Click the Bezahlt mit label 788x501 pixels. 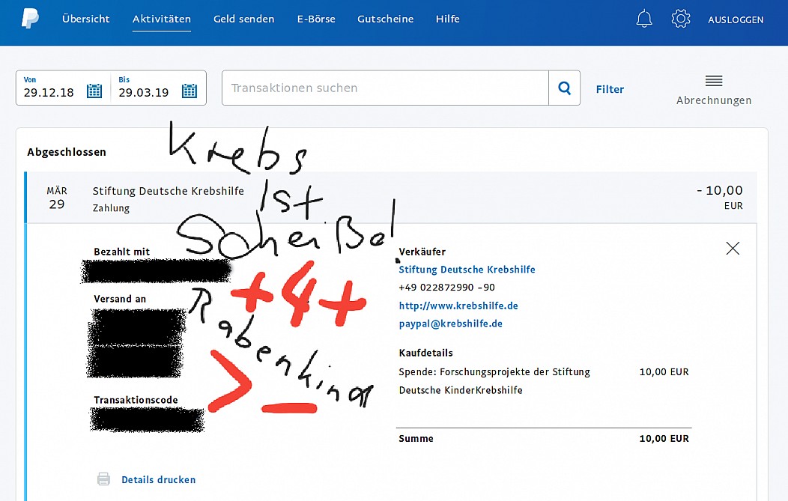(x=121, y=252)
